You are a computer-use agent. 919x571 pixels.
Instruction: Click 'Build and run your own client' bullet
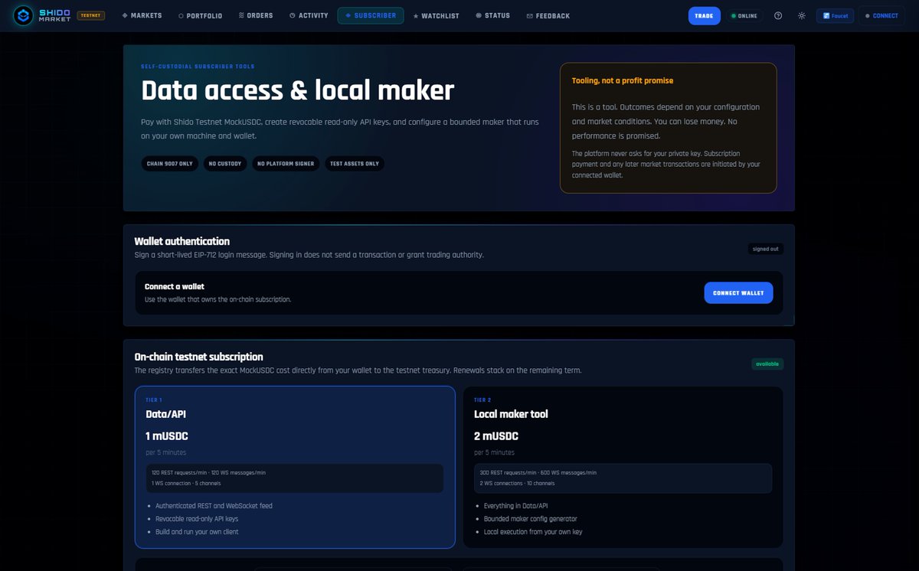tap(197, 532)
